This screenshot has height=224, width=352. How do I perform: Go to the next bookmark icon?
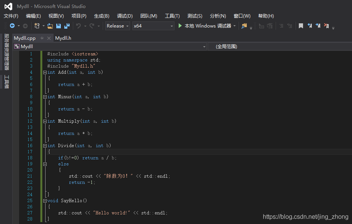[318, 26]
